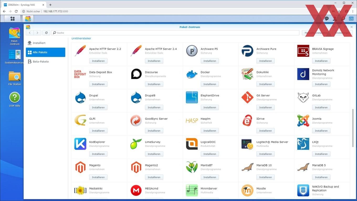Click the KodExplorer package icon
This screenshot has height=201, width=357.
(80, 144)
